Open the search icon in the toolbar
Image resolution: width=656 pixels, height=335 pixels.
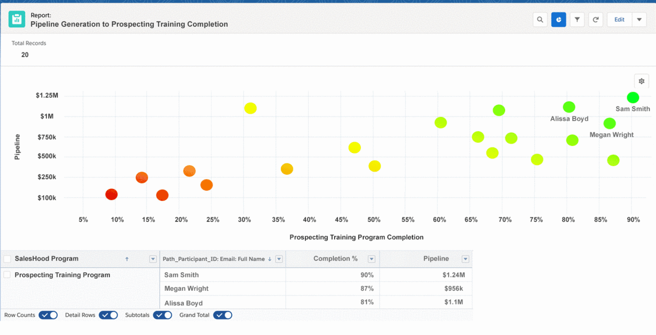coord(540,19)
